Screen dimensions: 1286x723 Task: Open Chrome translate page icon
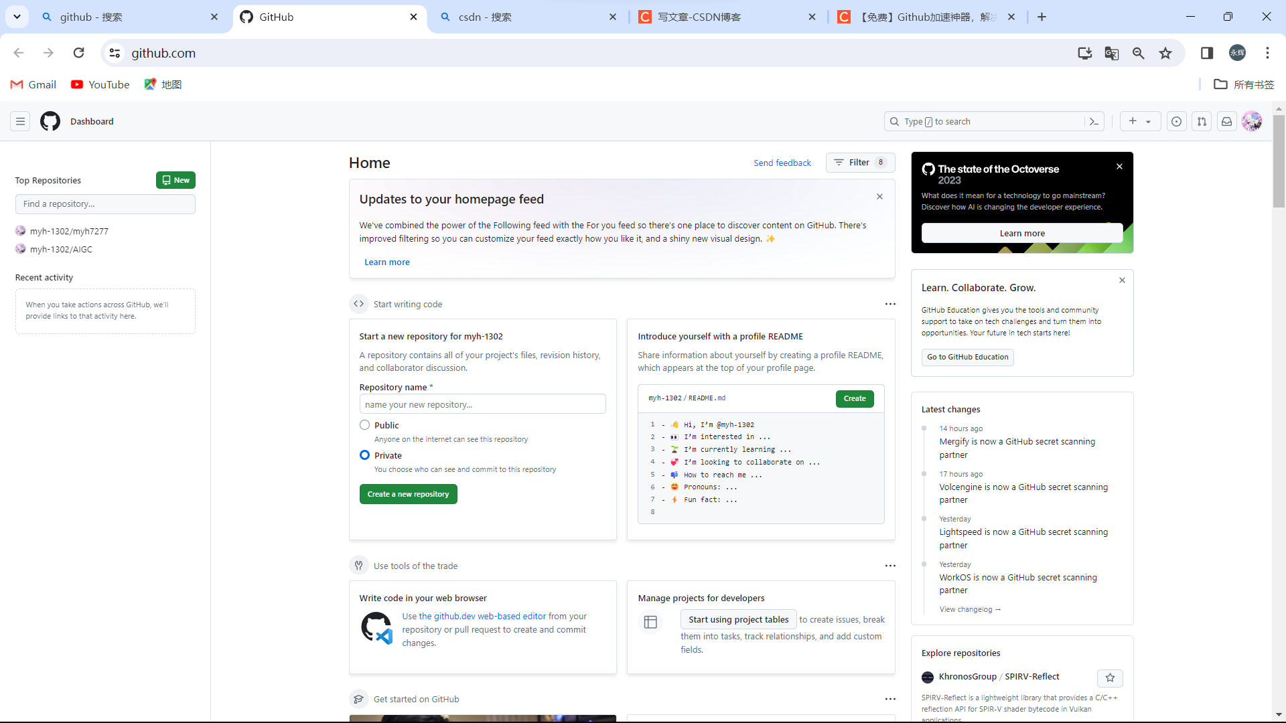tap(1111, 53)
